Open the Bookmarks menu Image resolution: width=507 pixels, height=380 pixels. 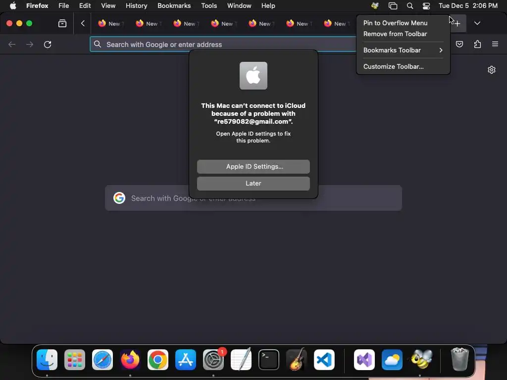click(174, 5)
